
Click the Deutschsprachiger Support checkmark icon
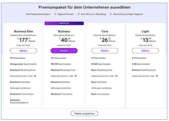[x=111, y=14]
